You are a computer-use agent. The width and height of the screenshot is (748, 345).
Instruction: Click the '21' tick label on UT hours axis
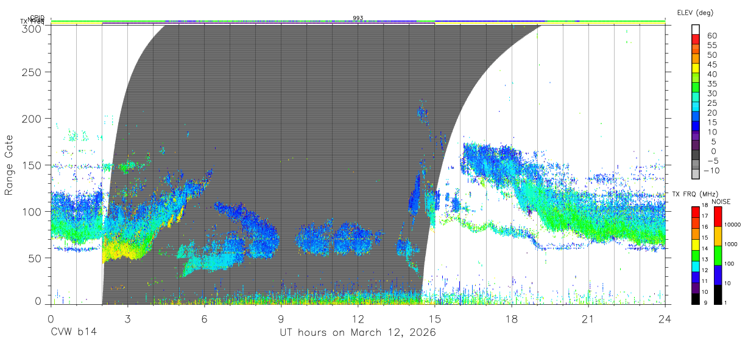tap(588, 318)
